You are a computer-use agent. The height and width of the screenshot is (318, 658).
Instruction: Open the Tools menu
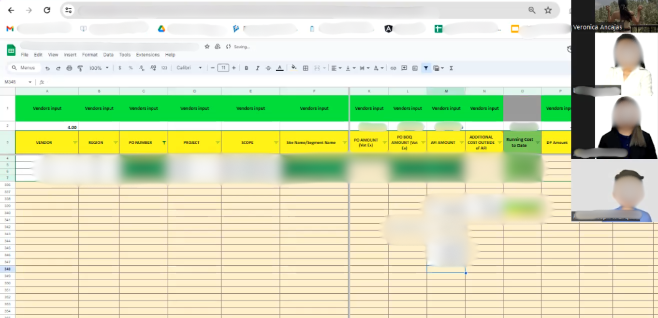pyautogui.click(x=125, y=55)
